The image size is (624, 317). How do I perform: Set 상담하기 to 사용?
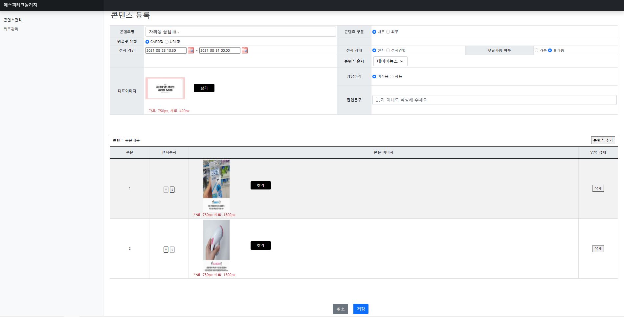click(x=392, y=76)
